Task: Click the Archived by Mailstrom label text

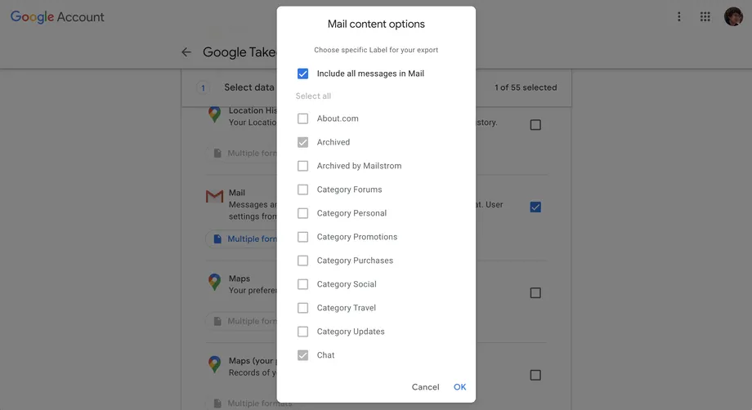Action: pyautogui.click(x=359, y=166)
